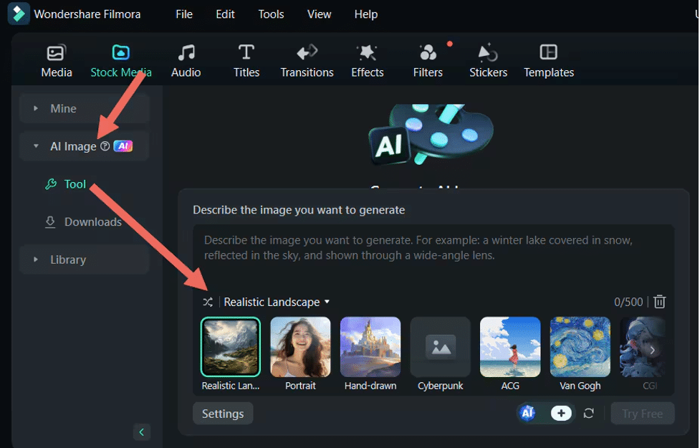Select the Tool item under AI Image

(x=66, y=184)
